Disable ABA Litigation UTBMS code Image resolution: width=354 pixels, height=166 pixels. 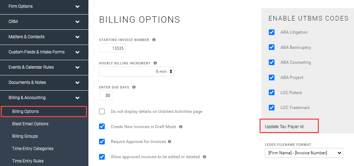tap(272, 32)
